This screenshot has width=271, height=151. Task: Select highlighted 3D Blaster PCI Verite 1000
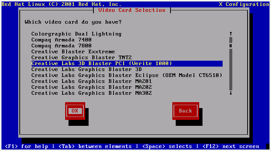127,64
